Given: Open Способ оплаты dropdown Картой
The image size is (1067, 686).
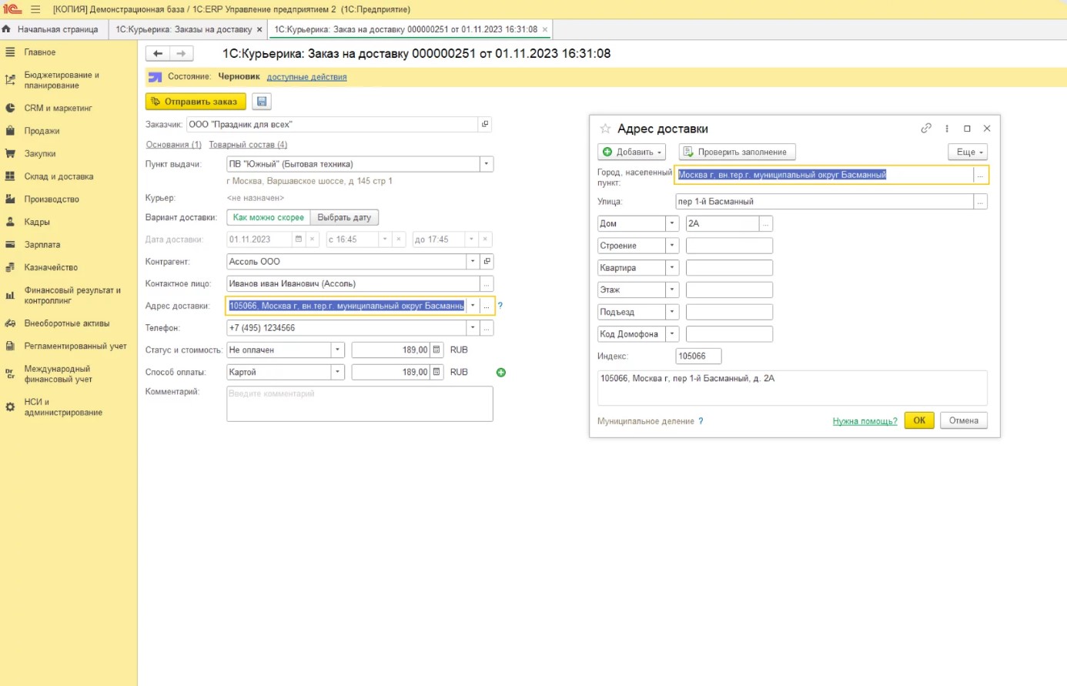Looking at the screenshot, I should pyautogui.click(x=337, y=372).
